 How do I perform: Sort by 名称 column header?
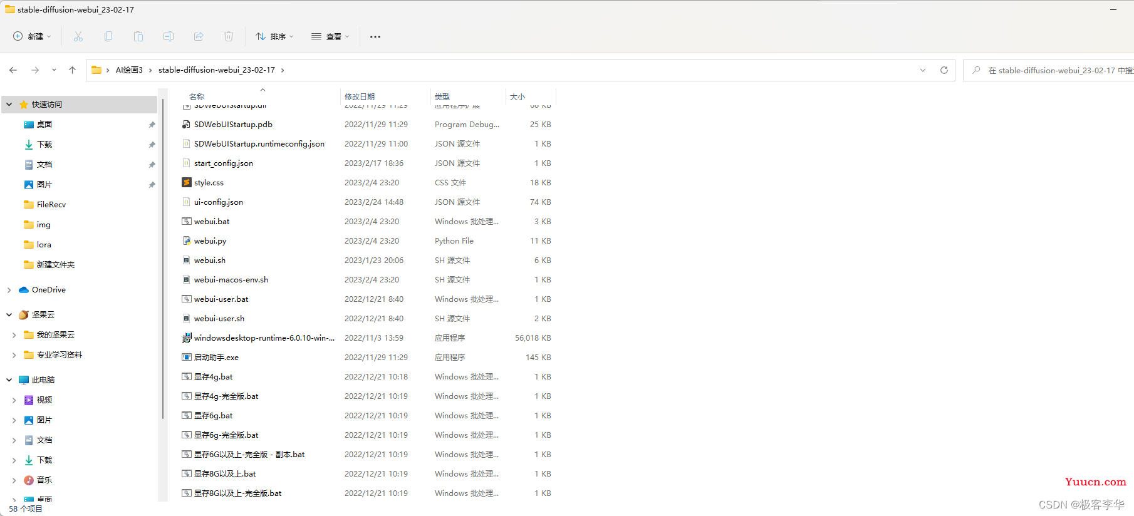point(197,96)
